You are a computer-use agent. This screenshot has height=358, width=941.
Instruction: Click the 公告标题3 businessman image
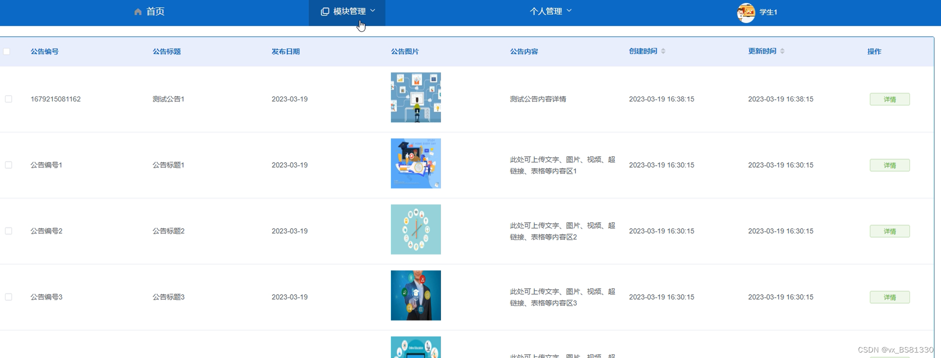click(416, 295)
